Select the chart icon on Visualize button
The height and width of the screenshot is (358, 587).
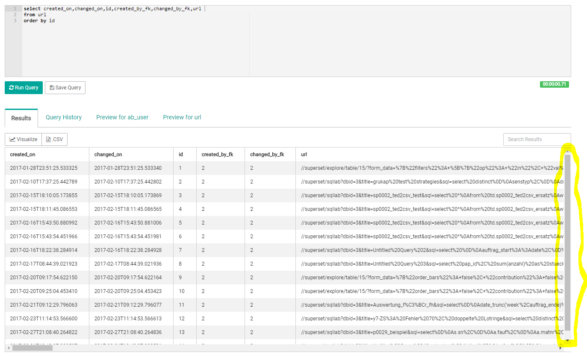tap(12, 139)
